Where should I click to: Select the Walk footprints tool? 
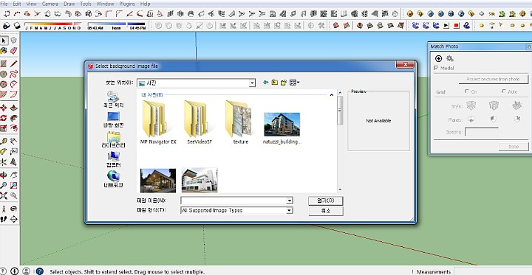tap(4, 219)
